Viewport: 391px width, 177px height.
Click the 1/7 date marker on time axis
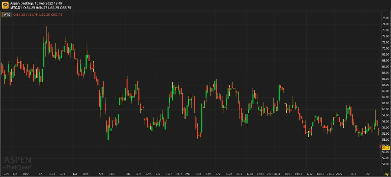coord(158,174)
